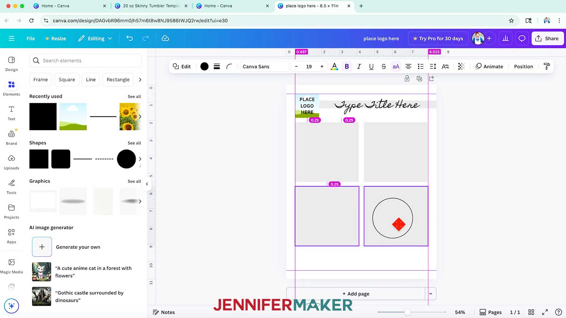Open the Editing mode dropdown
The image size is (566, 318).
[x=95, y=38]
